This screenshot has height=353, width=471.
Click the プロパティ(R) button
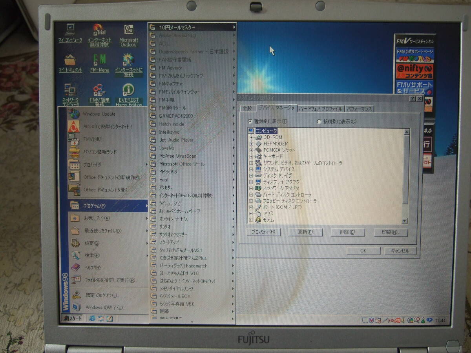[x=263, y=232]
